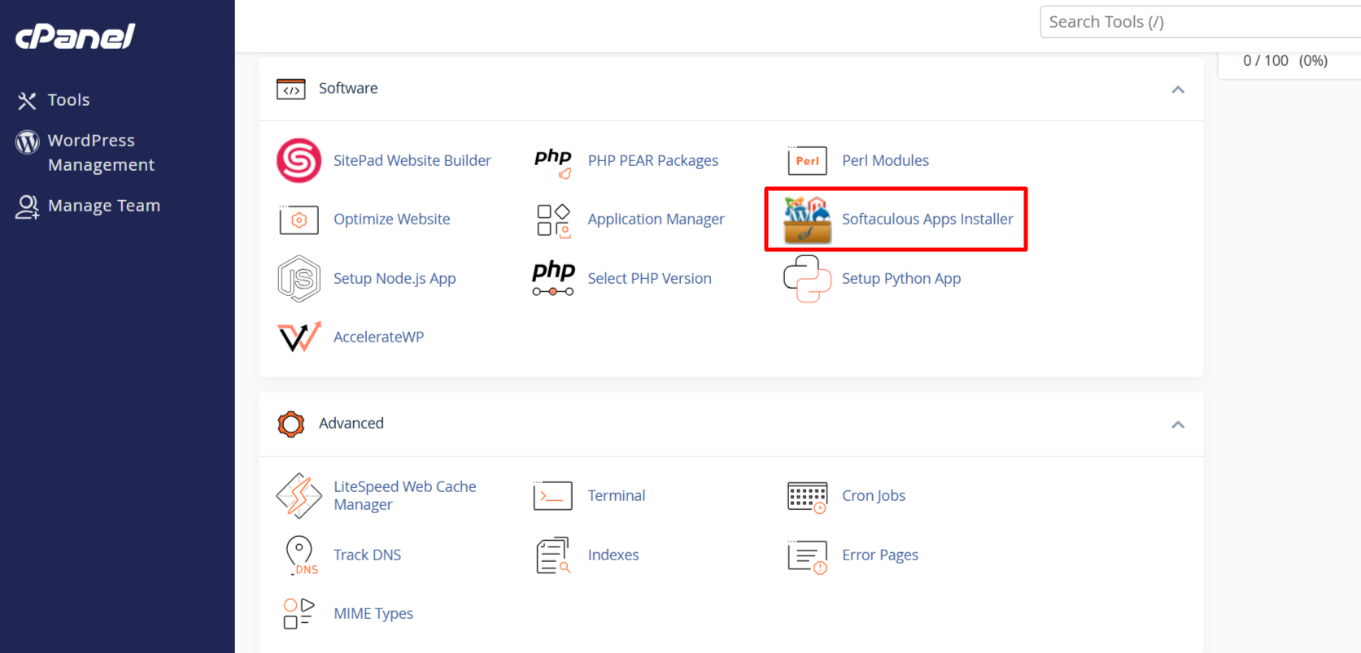
Task: Click the MIME Types shapes icon
Action: click(x=299, y=614)
